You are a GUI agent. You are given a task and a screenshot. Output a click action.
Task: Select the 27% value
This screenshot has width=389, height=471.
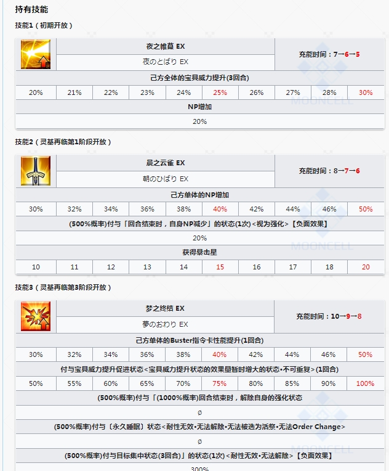coord(293,92)
